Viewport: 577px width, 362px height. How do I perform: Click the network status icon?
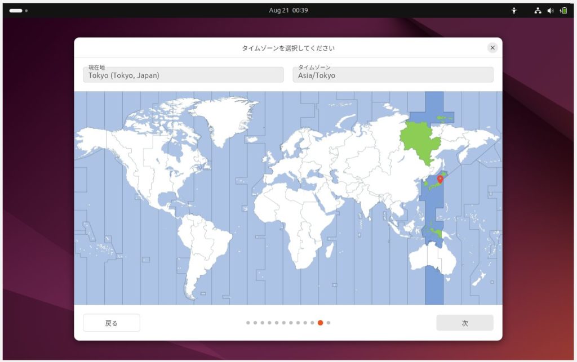(538, 11)
